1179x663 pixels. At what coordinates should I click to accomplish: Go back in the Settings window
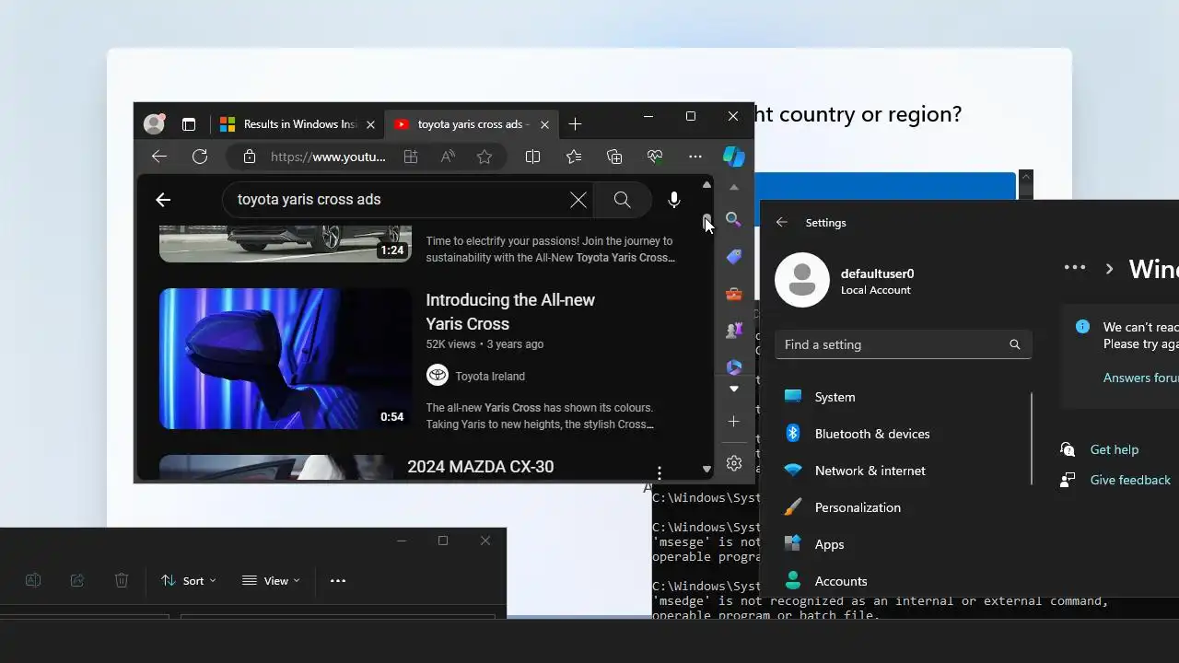(782, 222)
